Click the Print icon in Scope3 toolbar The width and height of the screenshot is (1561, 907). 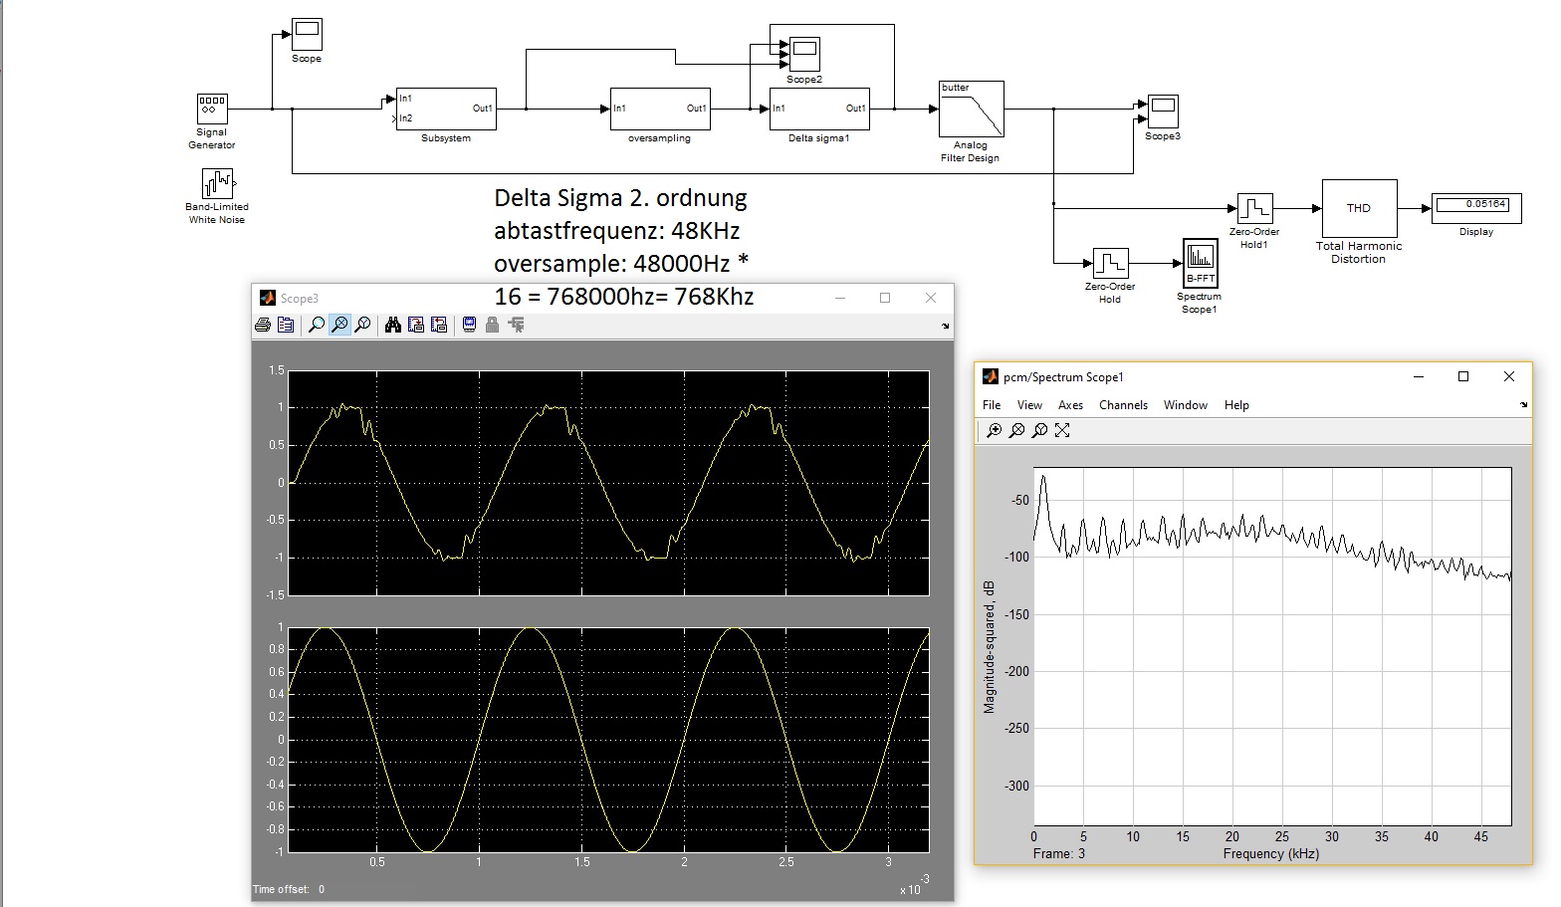tap(263, 325)
